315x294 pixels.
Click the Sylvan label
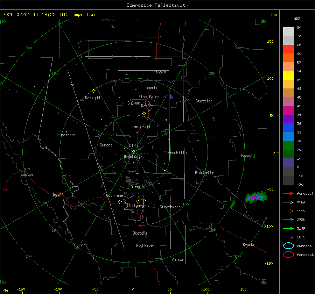tap(134, 103)
